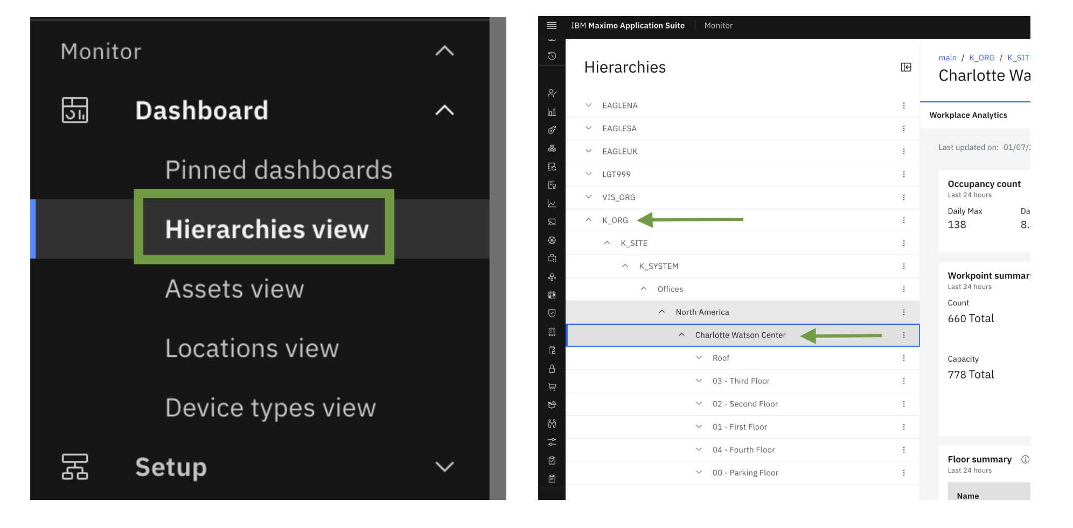
Task: Collapse the Charlotte Watson Center chevron
Action: tap(681, 334)
